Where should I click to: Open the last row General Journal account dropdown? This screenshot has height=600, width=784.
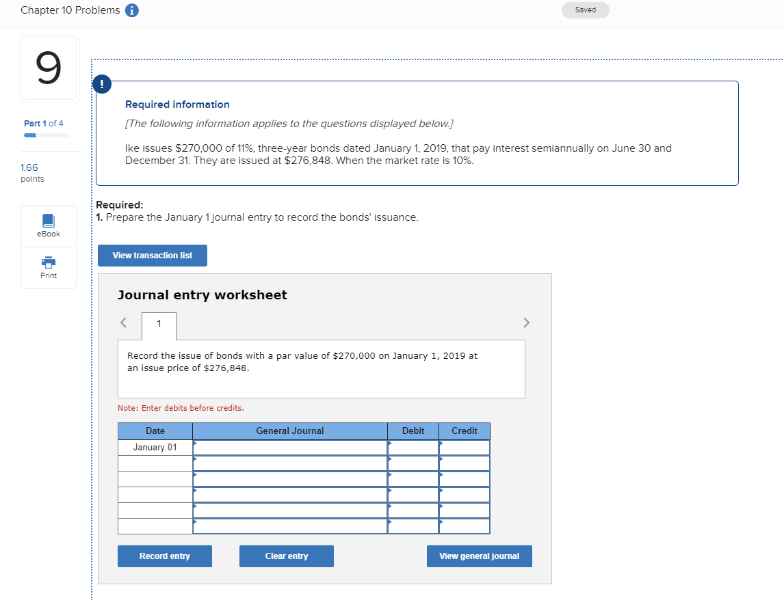tap(290, 526)
